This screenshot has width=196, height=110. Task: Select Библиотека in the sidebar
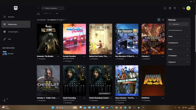(x=16, y=24)
